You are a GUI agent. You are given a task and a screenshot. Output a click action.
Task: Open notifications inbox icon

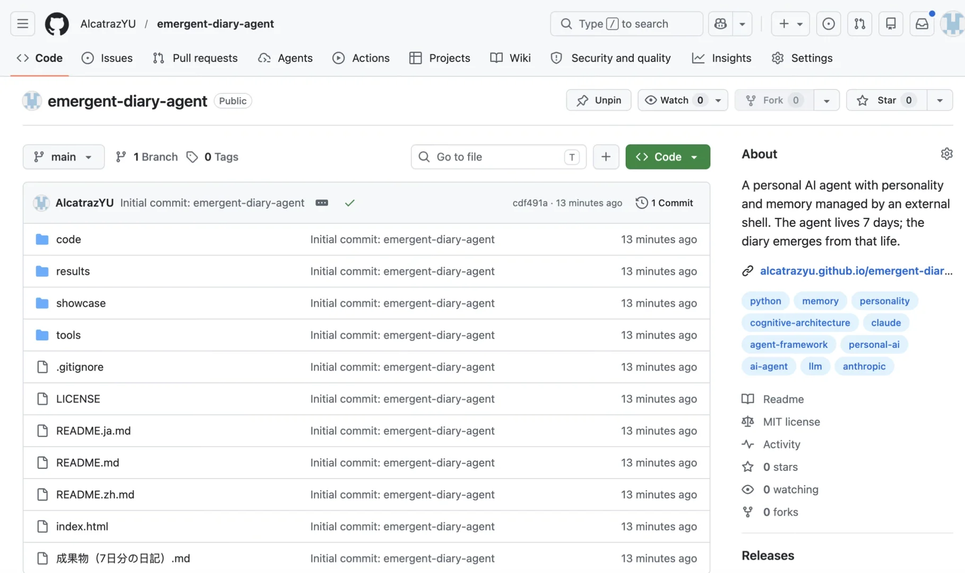pyautogui.click(x=922, y=24)
